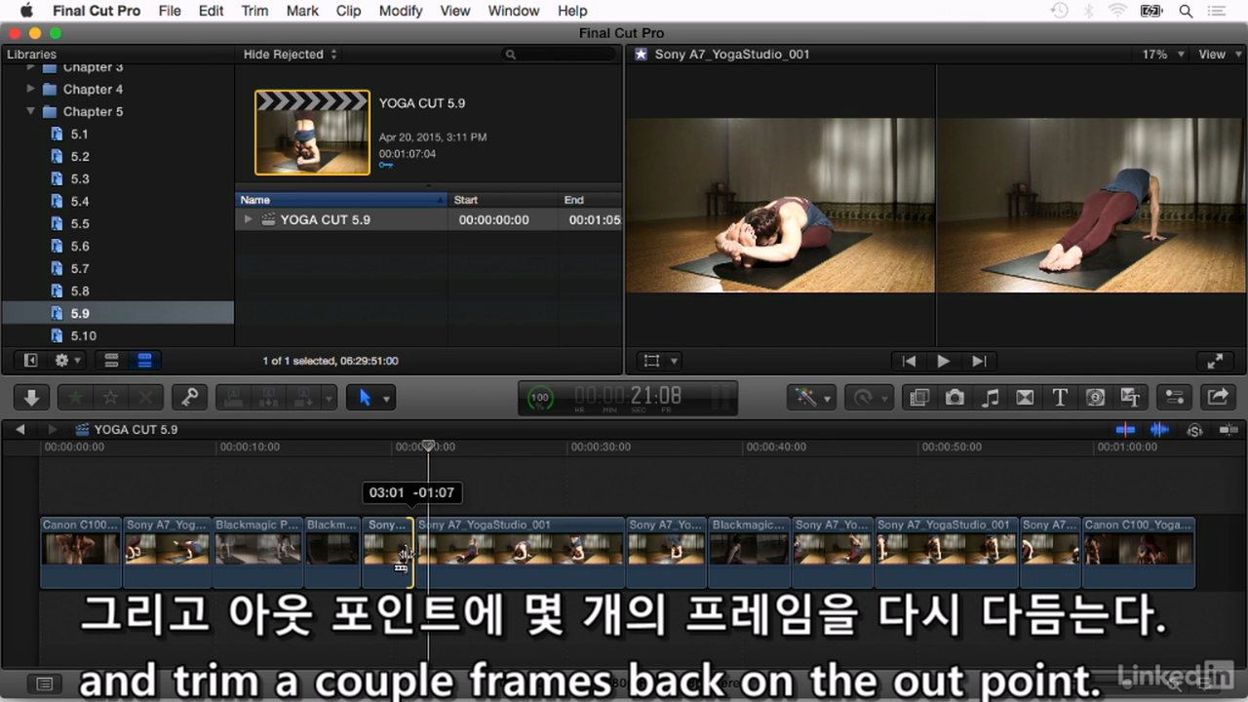Go back in timeline history
This screenshot has width=1248, height=702.
19,429
